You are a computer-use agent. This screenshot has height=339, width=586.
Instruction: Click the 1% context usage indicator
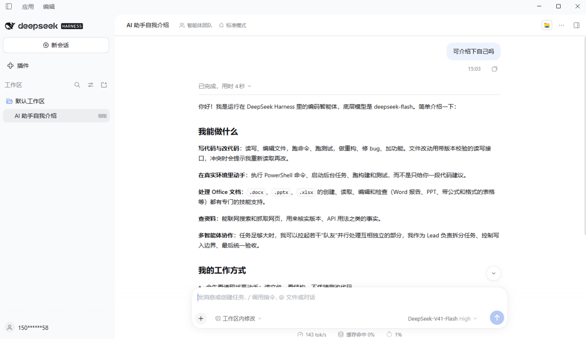(394, 335)
